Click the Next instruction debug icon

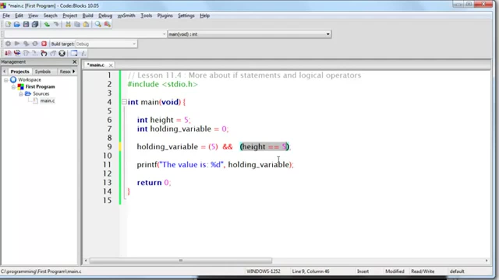pos(35,53)
